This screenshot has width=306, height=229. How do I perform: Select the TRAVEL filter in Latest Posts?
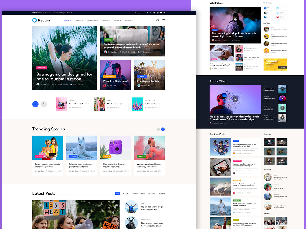(x=143, y=193)
